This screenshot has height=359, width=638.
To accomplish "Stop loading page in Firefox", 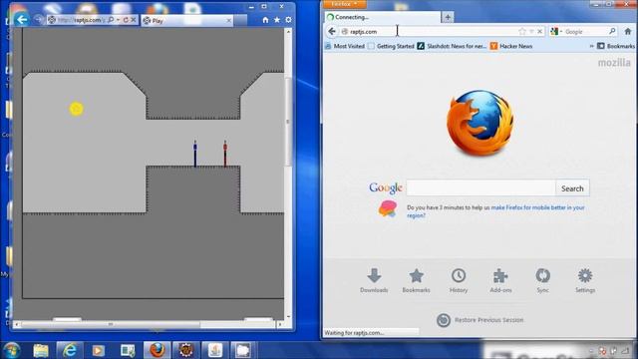I will coord(540,31).
